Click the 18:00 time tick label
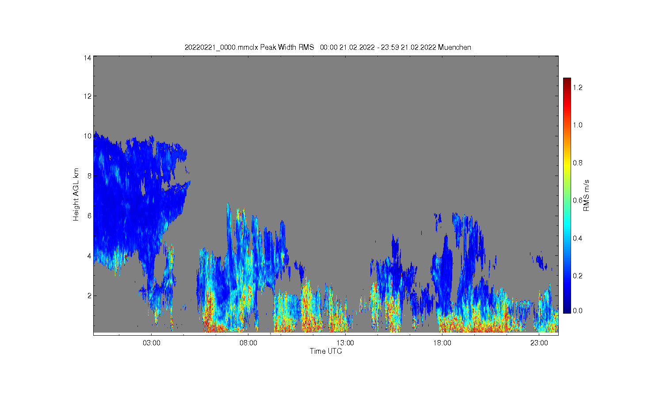The height and width of the screenshot is (397, 663). point(442,343)
